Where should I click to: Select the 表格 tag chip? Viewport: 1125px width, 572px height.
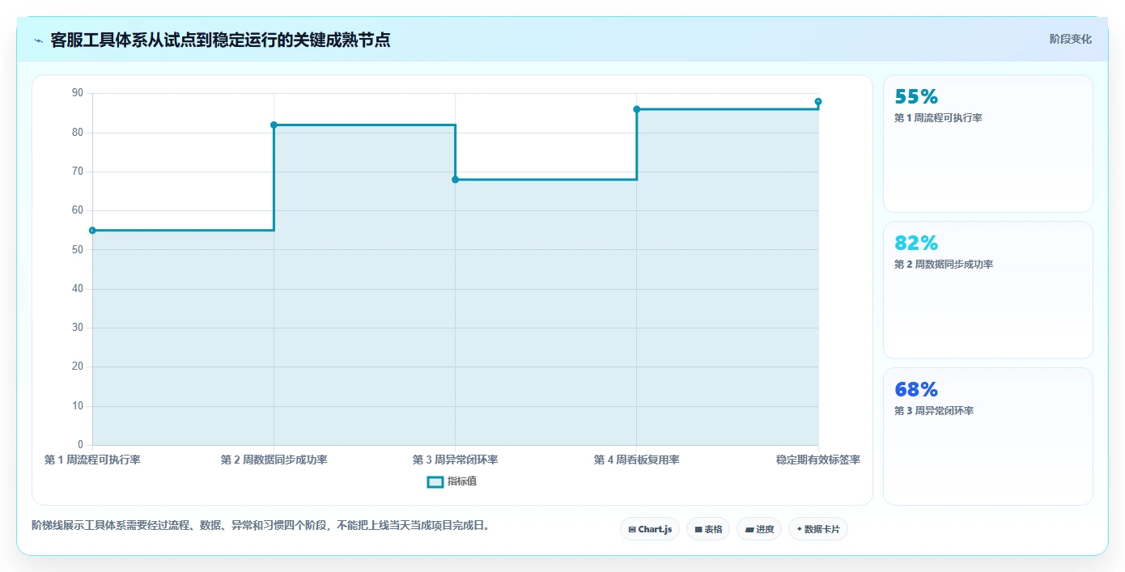708,529
